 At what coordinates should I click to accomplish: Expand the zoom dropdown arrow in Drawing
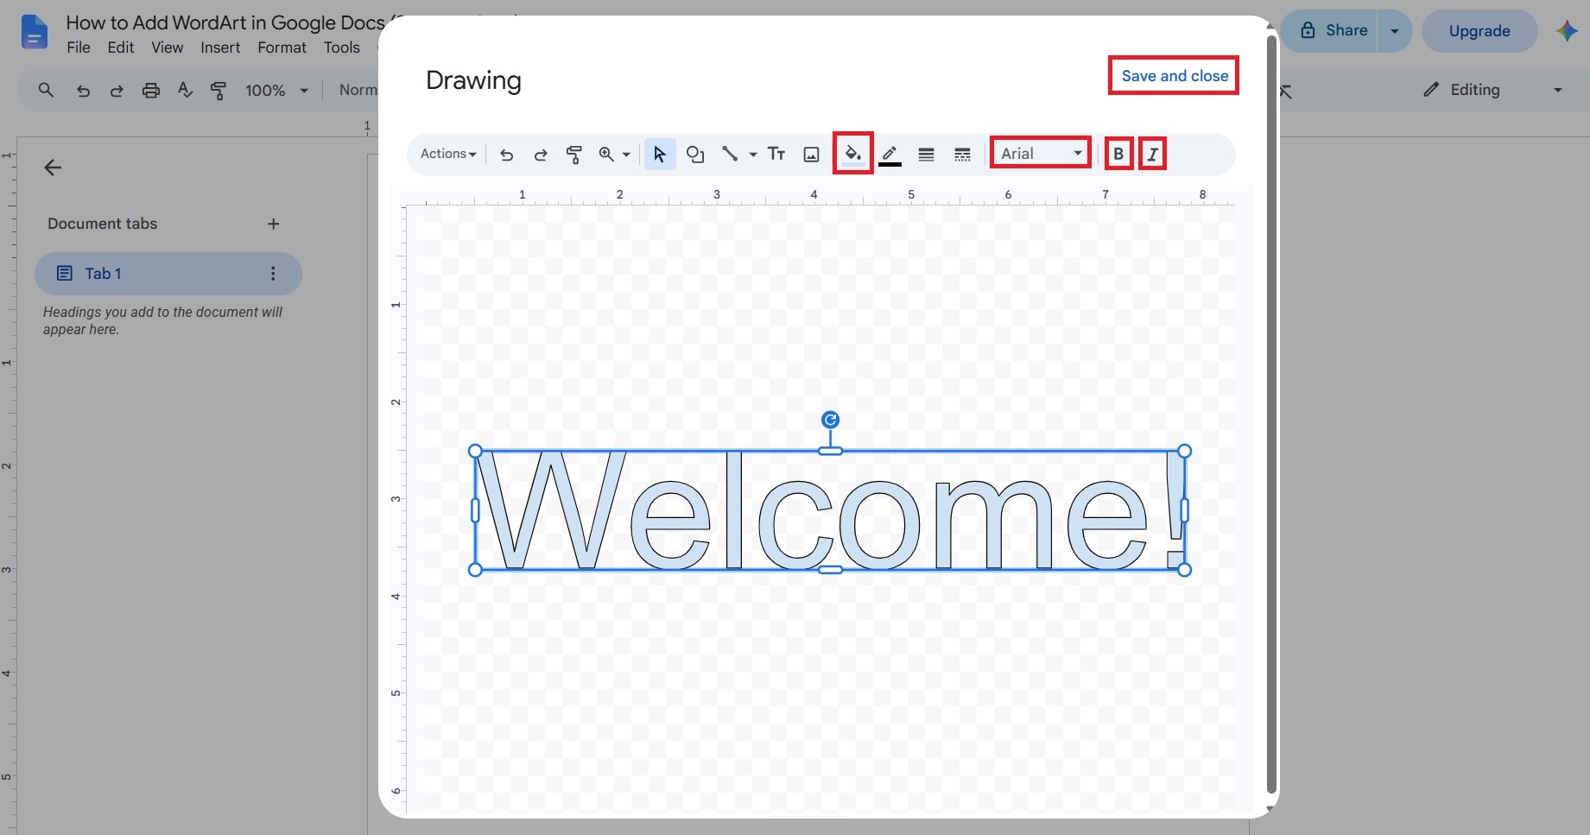point(626,155)
